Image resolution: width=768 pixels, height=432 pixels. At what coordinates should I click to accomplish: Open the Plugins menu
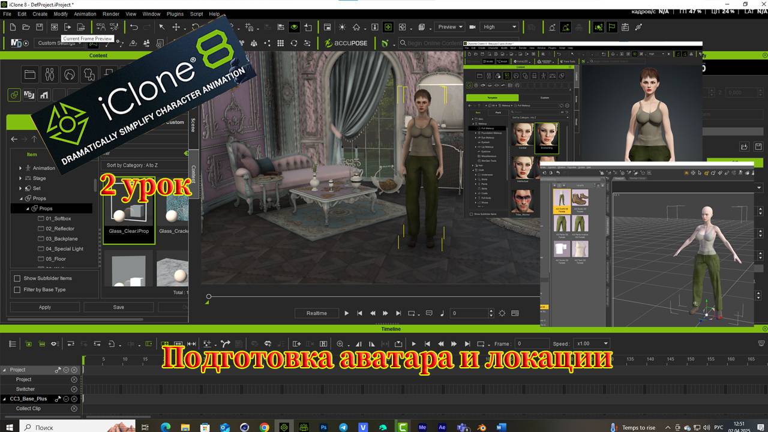175,14
